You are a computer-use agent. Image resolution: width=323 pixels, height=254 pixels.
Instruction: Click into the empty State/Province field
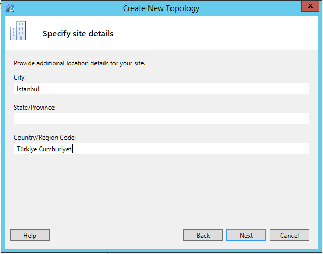tap(161, 119)
